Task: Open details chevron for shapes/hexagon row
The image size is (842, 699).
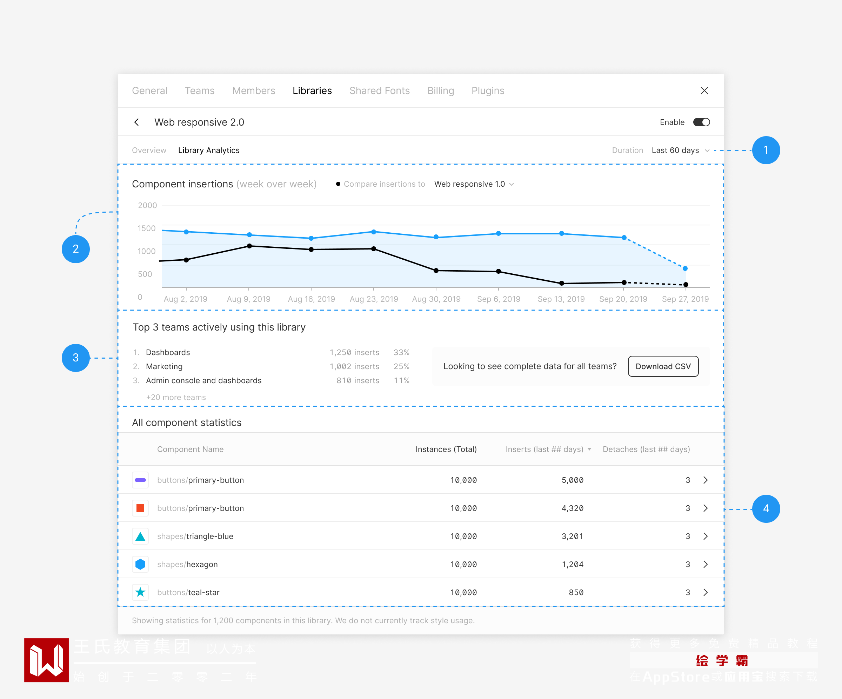Action: (x=705, y=564)
